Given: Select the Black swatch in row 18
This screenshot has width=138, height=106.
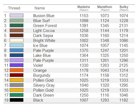Looking at the screenshot, I should pyautogui.click(x=17, y=100).
